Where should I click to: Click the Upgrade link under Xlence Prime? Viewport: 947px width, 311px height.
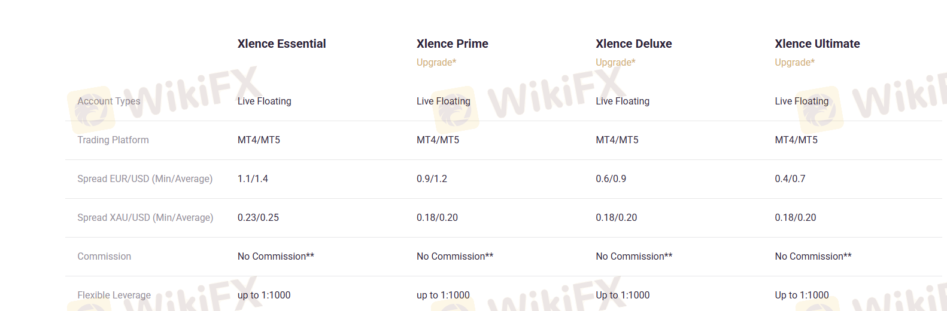436,62
